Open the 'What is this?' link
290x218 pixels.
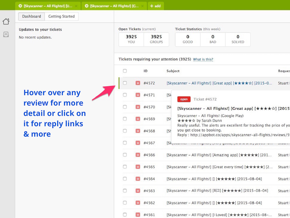pyautogui.click(x=203, y=59)
